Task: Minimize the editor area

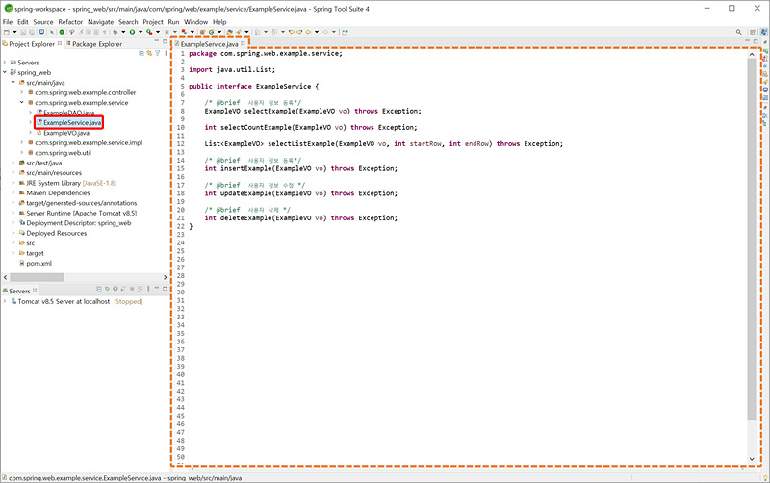Action: point(748,41)
